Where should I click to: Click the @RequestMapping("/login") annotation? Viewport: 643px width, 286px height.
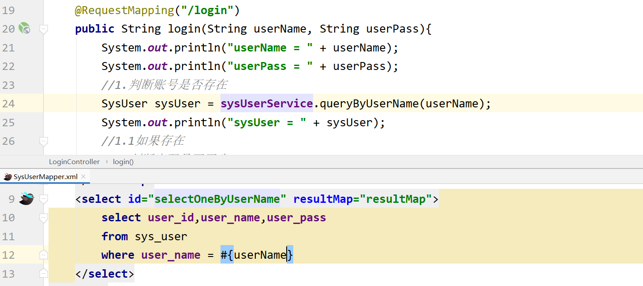pyautogui.click(x=157, y=10)
